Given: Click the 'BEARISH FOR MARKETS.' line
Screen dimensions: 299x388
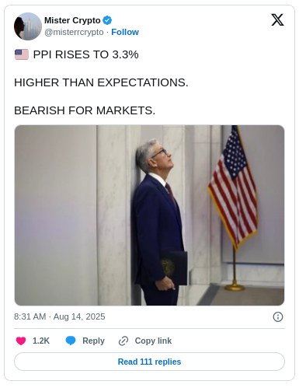Looking at the screenshot, I should [85, 110].
